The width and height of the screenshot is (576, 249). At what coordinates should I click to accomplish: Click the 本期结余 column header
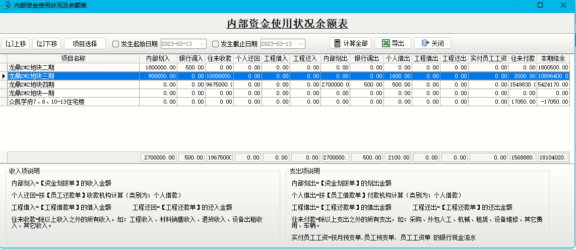[x=554, y=59]
